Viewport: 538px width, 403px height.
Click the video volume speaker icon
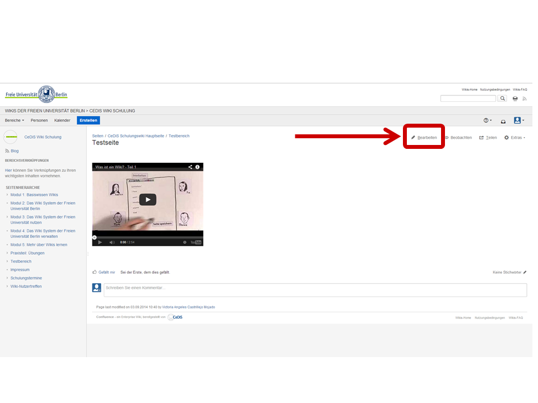click(112, 242)
